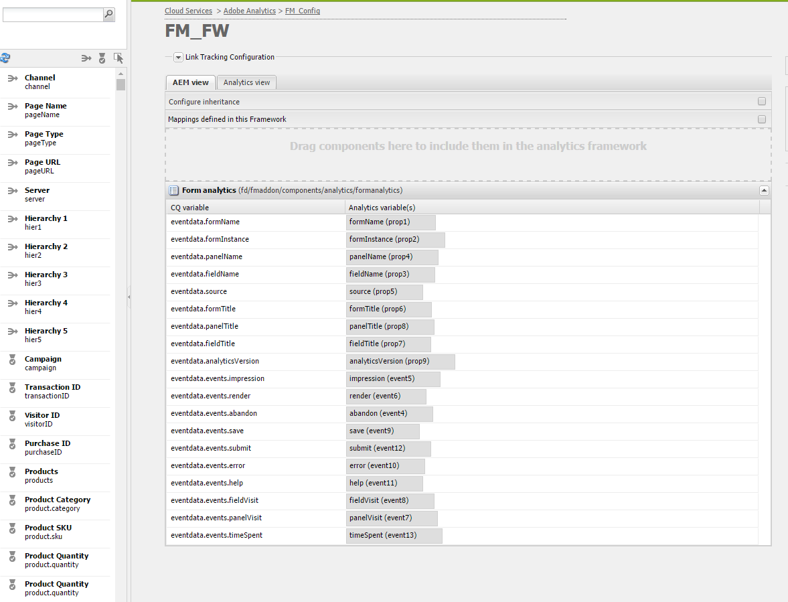This screenshot has height=602, width=788.
Task: Open the Cloud Services breadcrumb link
Action: pos(188,11)
